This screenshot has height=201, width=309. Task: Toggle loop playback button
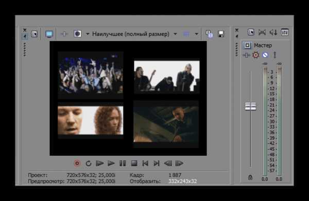pyautogui.click(x=89, y=163)
